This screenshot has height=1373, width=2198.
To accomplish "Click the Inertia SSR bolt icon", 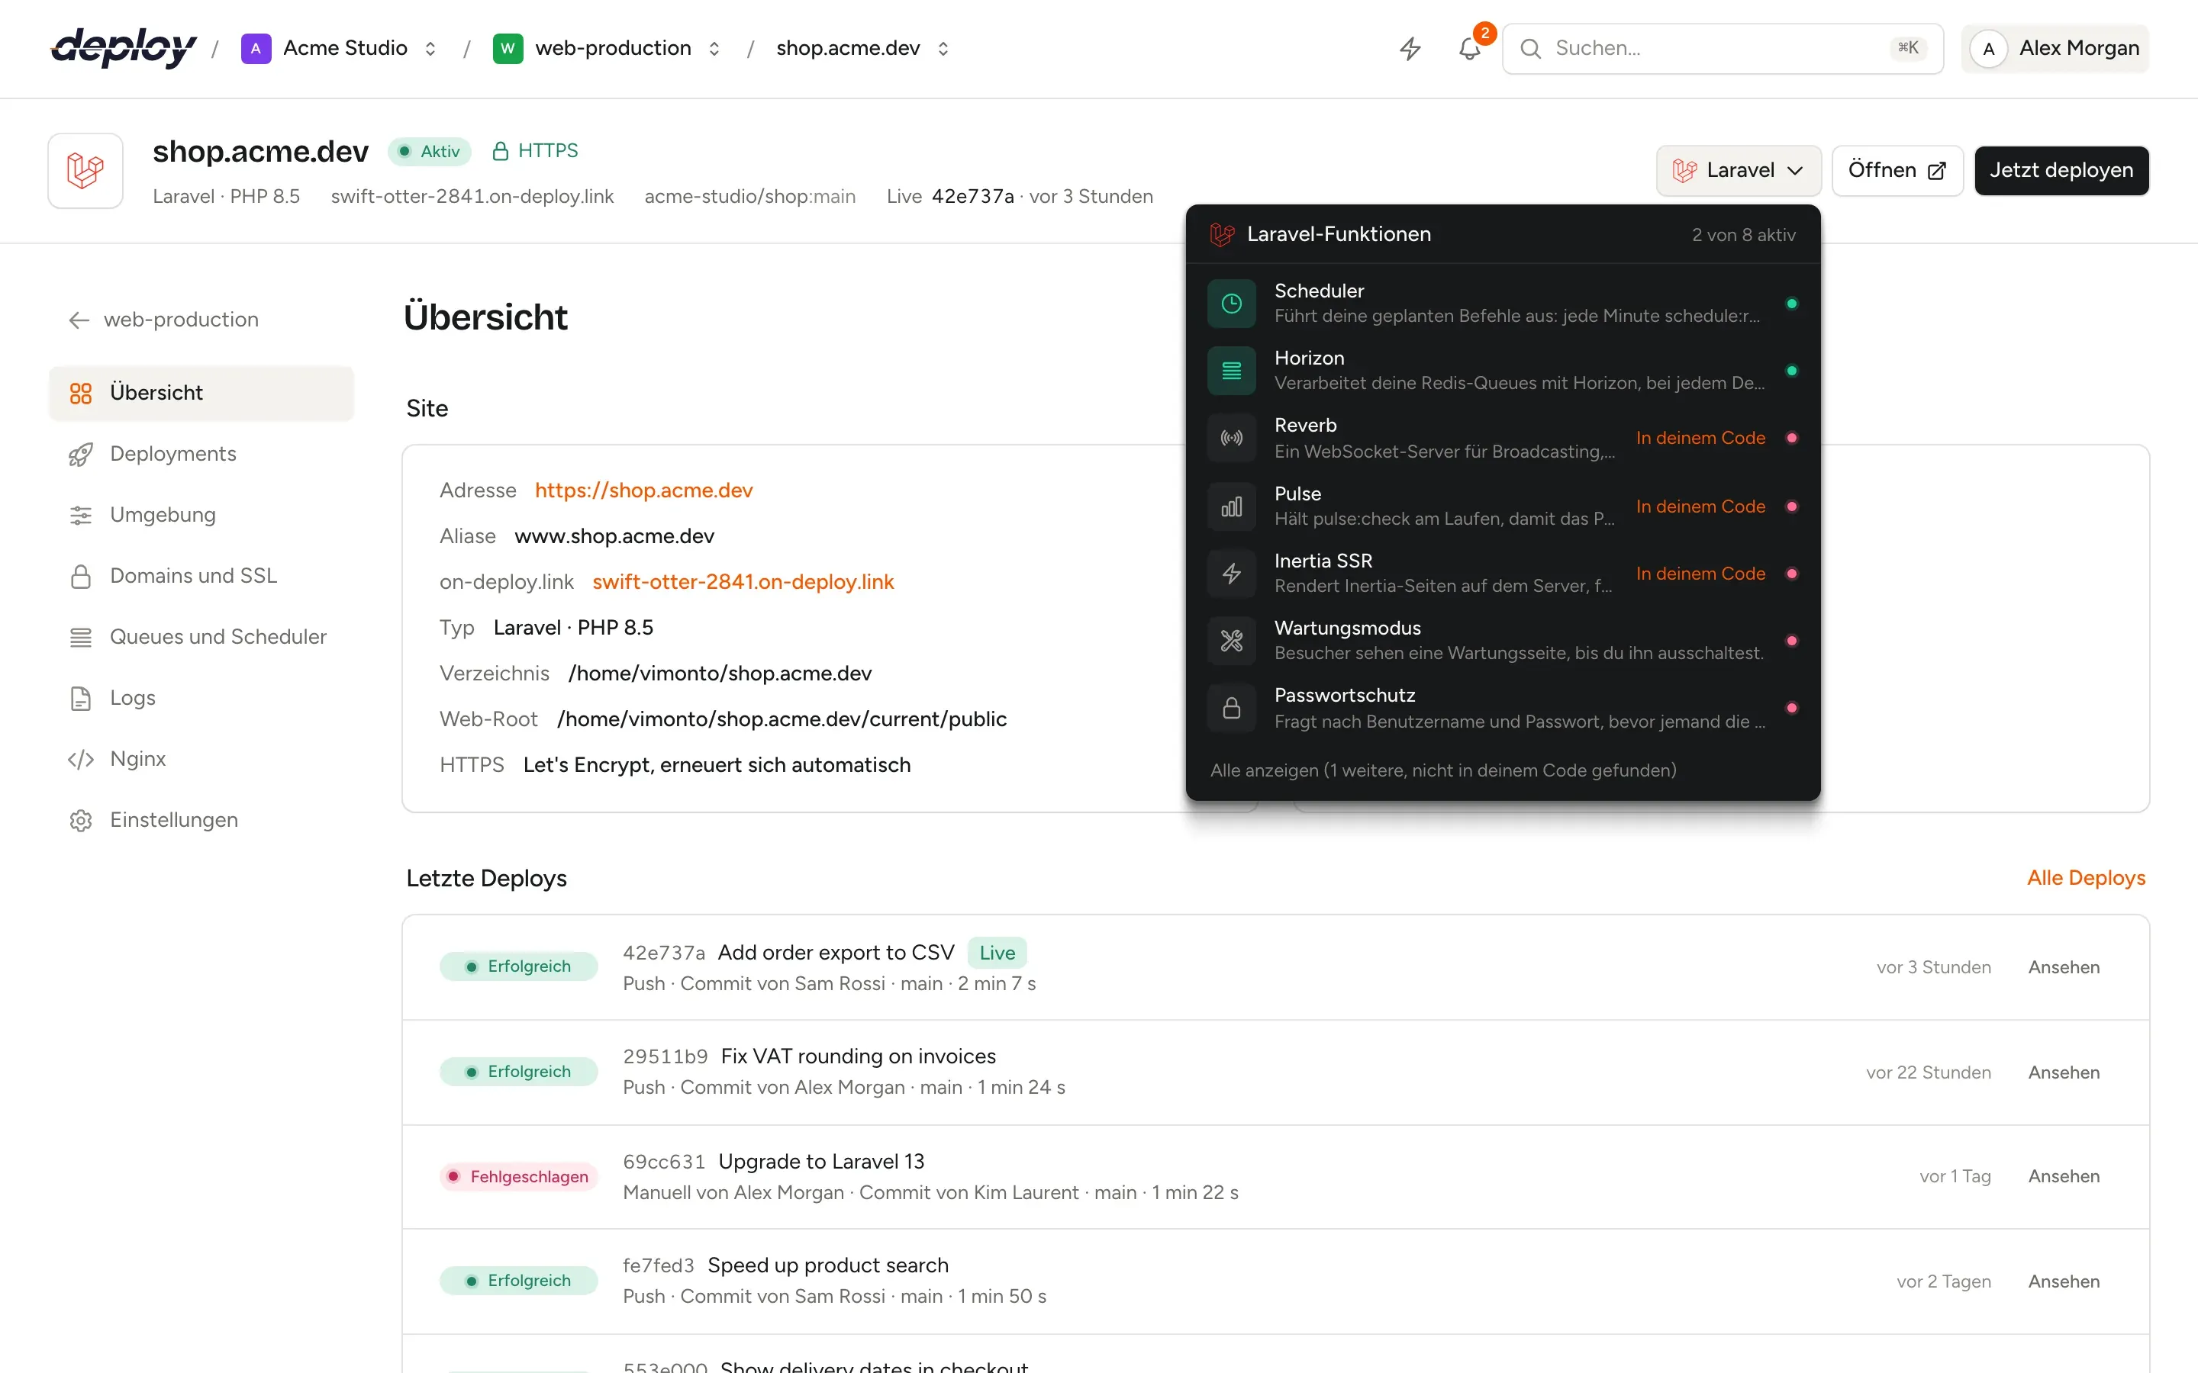I will click(1232, 574).
